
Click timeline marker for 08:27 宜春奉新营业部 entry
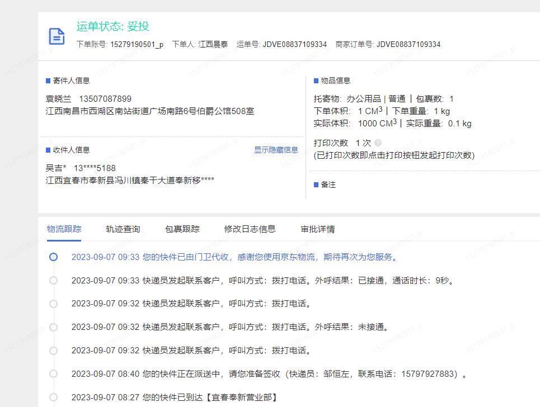(x=53, y=397)
